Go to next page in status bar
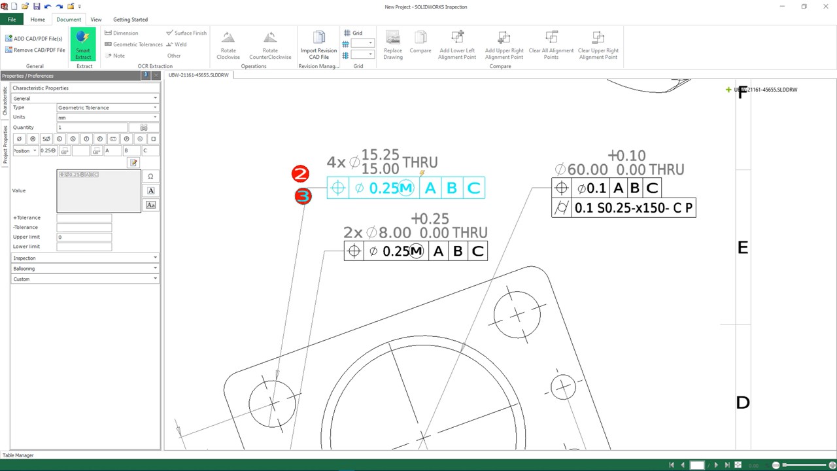Screen dimensions: 837x471 click(x=716, y=465)
